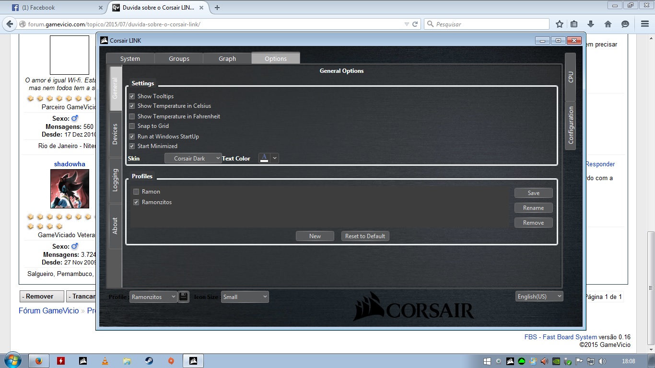This screenshot has width=655, height=368.
Task: Click the Firefox bookmark star icon
Action: [x=559, y=24]
